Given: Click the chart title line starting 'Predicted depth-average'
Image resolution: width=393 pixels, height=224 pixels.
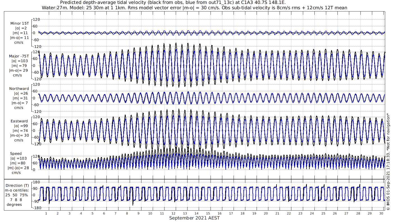Looking at the screenshot, I should 173,3.
